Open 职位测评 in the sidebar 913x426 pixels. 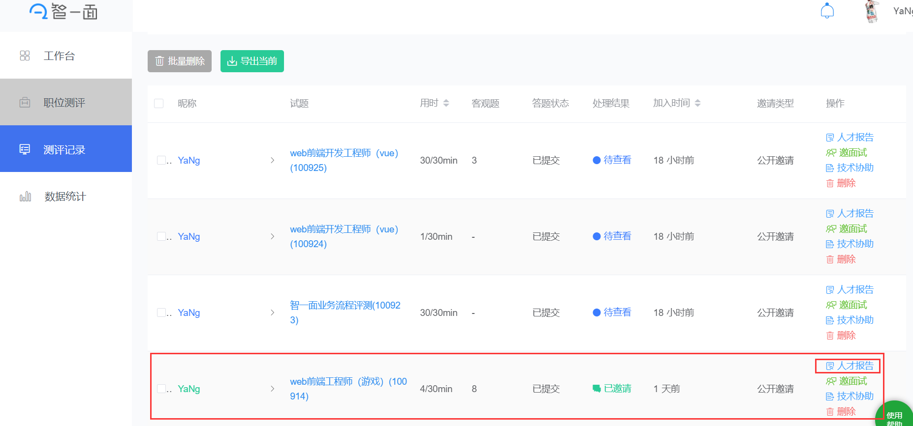click(66, 102)
